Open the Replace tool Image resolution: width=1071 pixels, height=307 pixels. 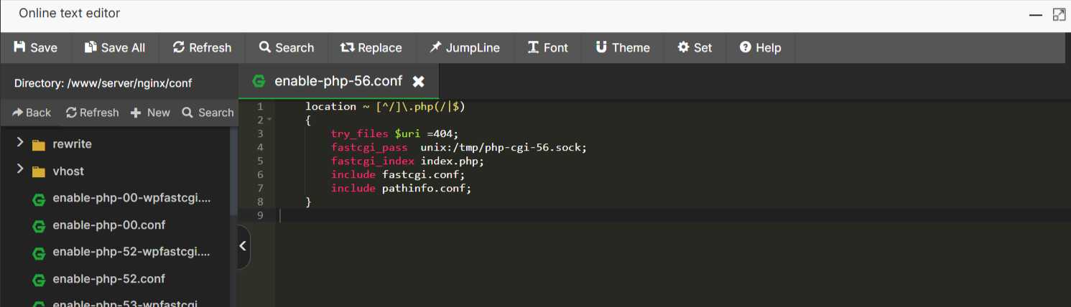pyautogui.click(x=371, y=47)
